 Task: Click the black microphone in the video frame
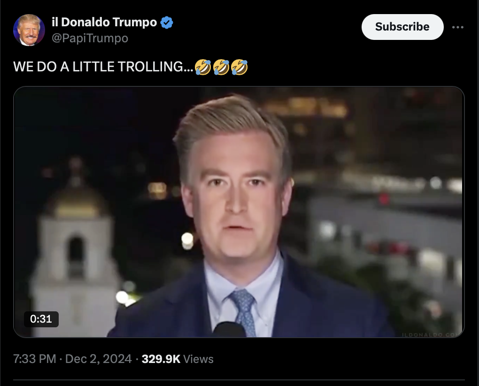click(x=229, y=330)
